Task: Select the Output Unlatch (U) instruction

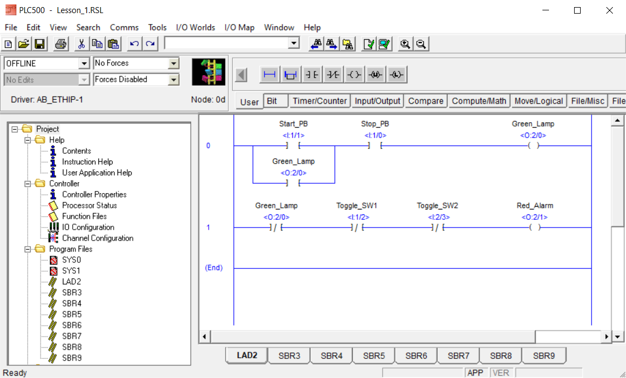Action: click(x=375, y=75)
